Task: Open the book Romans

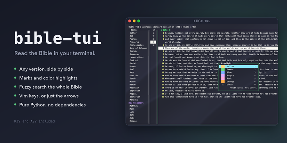Action: click(133, 121)
